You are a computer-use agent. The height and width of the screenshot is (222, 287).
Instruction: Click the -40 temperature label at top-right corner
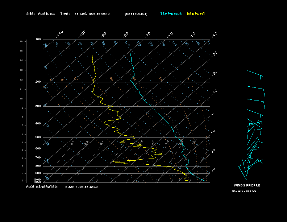pyautogui.click(x=215, y=35)
